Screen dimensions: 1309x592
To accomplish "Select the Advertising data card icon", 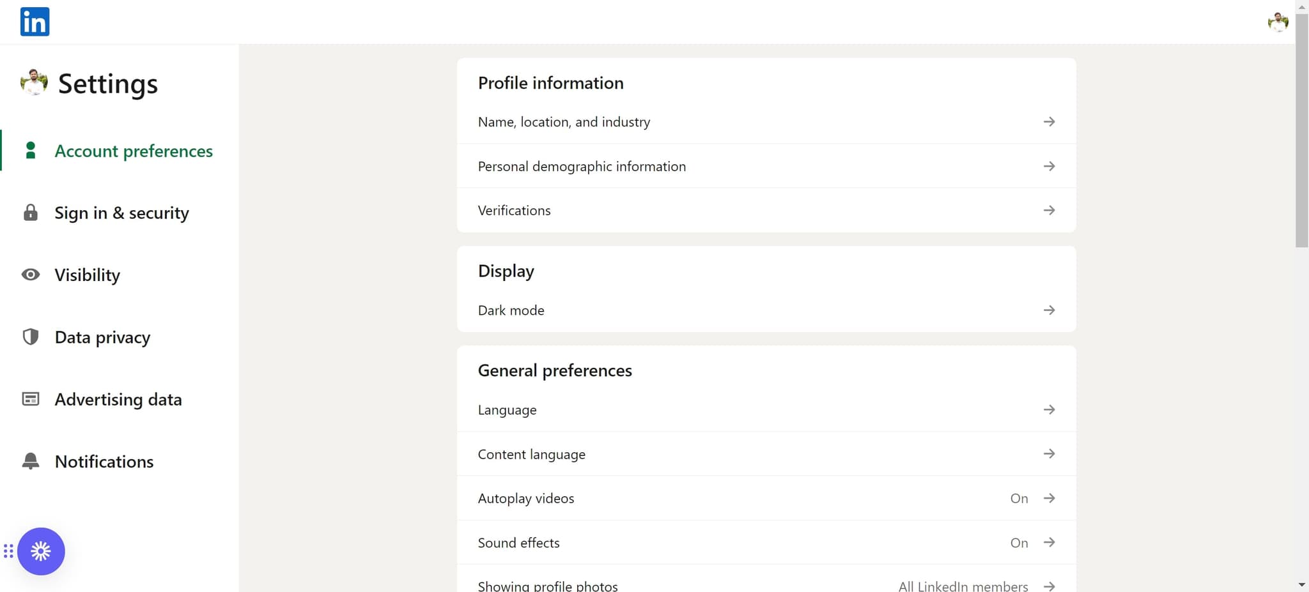I will (x=29, y=398).
